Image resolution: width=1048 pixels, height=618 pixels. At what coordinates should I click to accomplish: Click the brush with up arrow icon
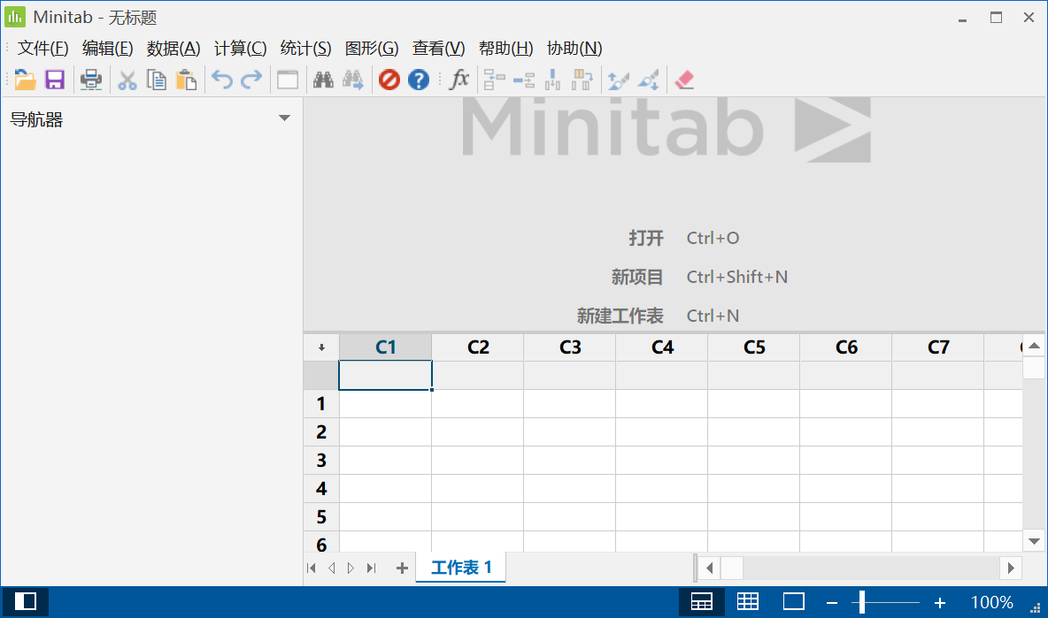(618, 80)
